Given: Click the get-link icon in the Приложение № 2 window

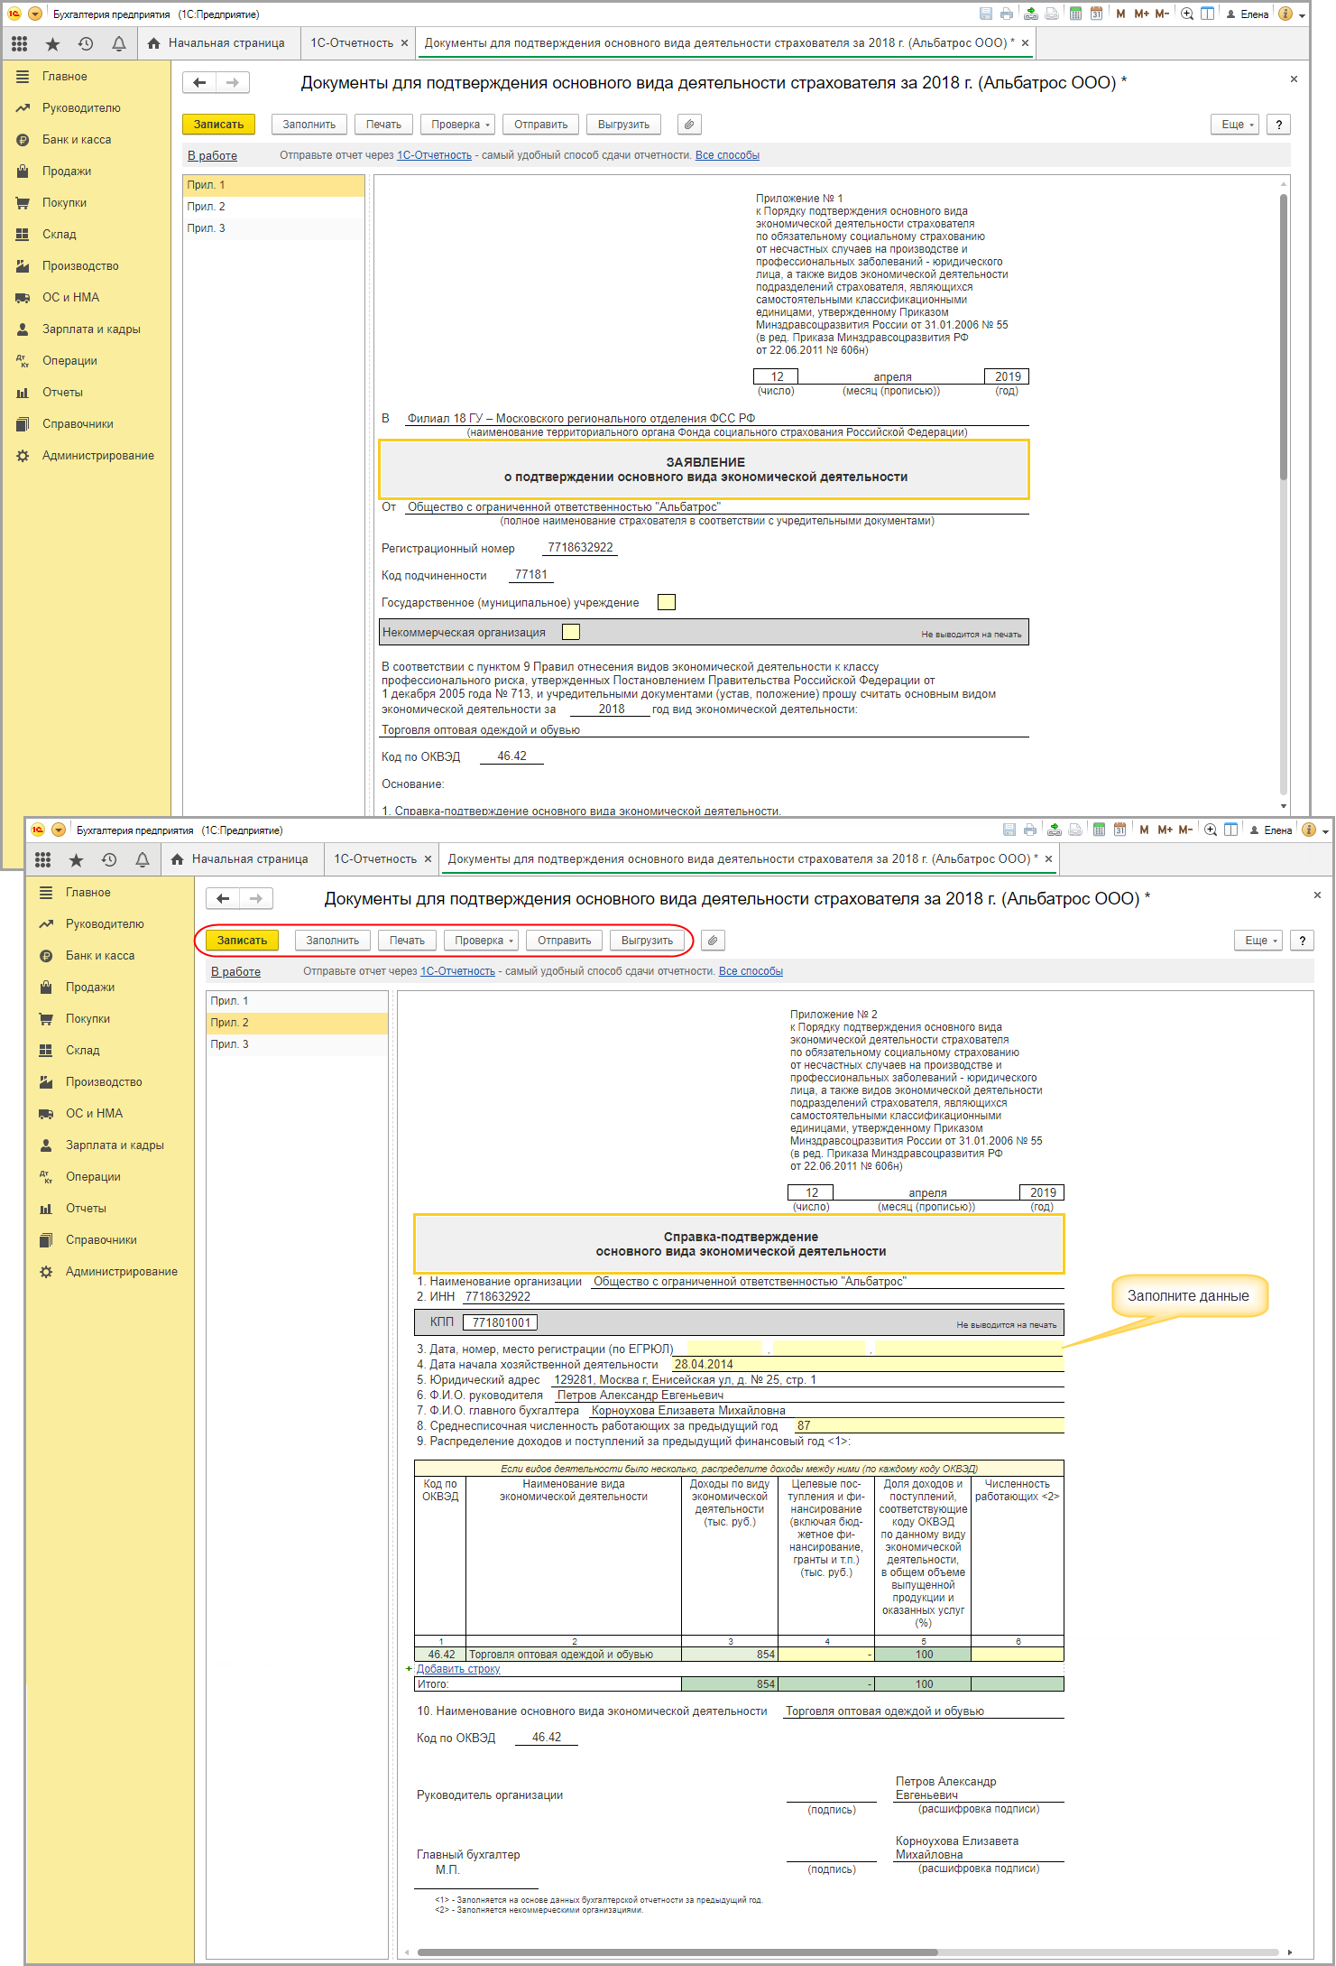Looking at the screenshot, I should [1054, 830].
